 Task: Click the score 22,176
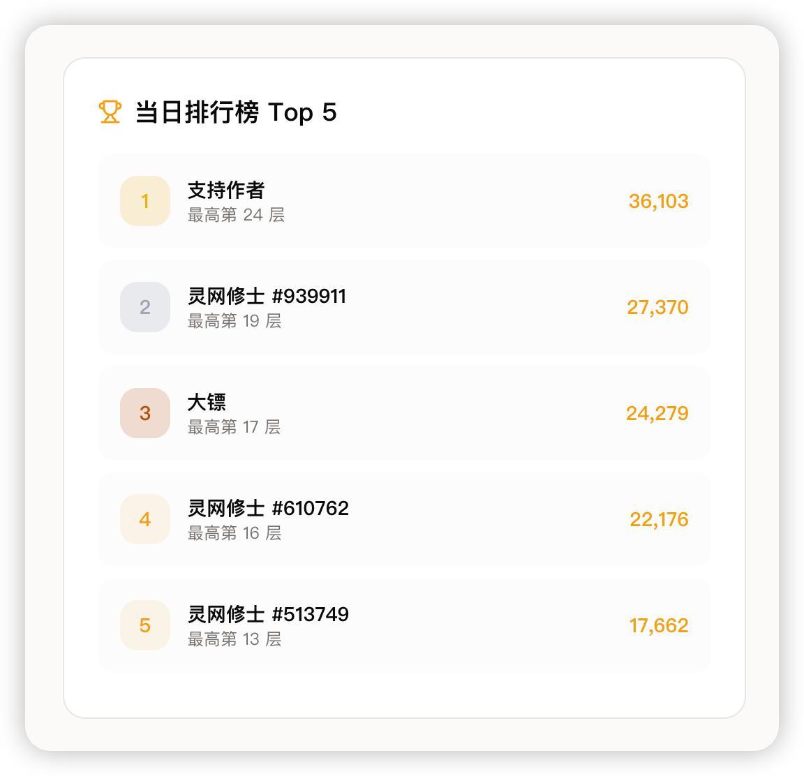coord(659,520)
